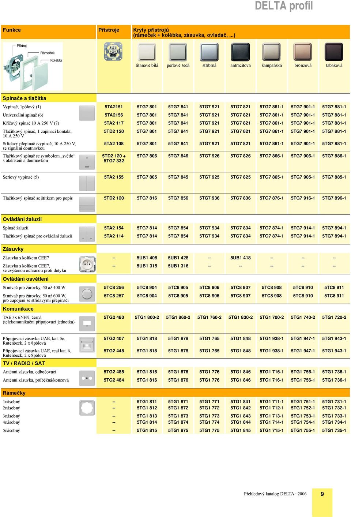This screenshot has height=517, width=351.
Task: Click the round dimmer knob picture
Action: point(87,293)
